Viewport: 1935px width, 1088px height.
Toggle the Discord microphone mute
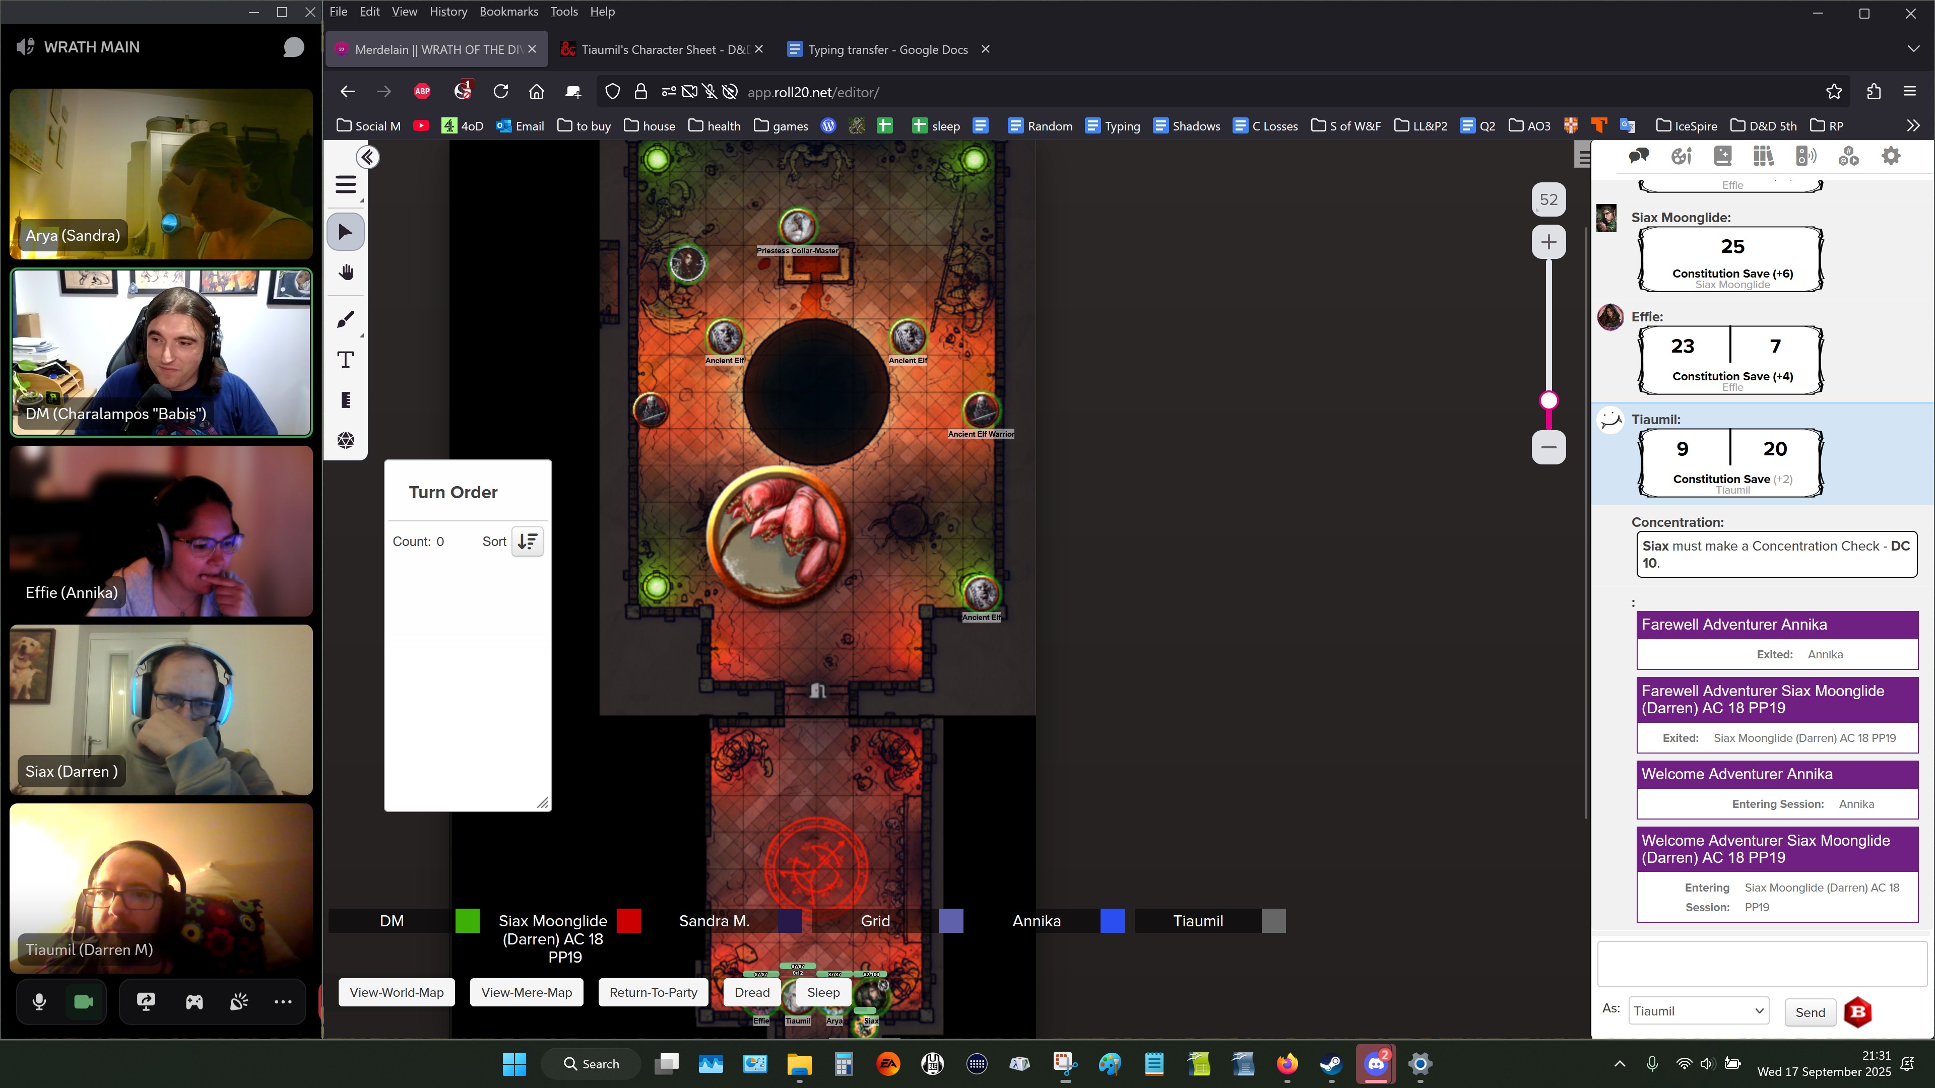40,1002
